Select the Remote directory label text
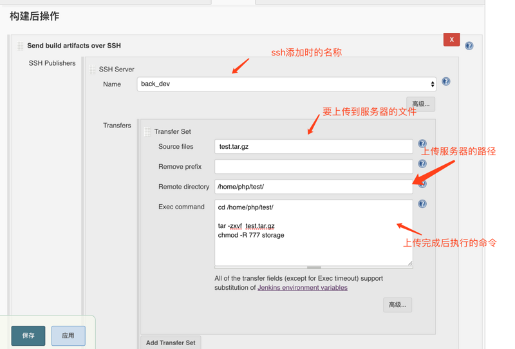This screenshot has height=349, width=515. pyautogui.click(x=183, y=187)
